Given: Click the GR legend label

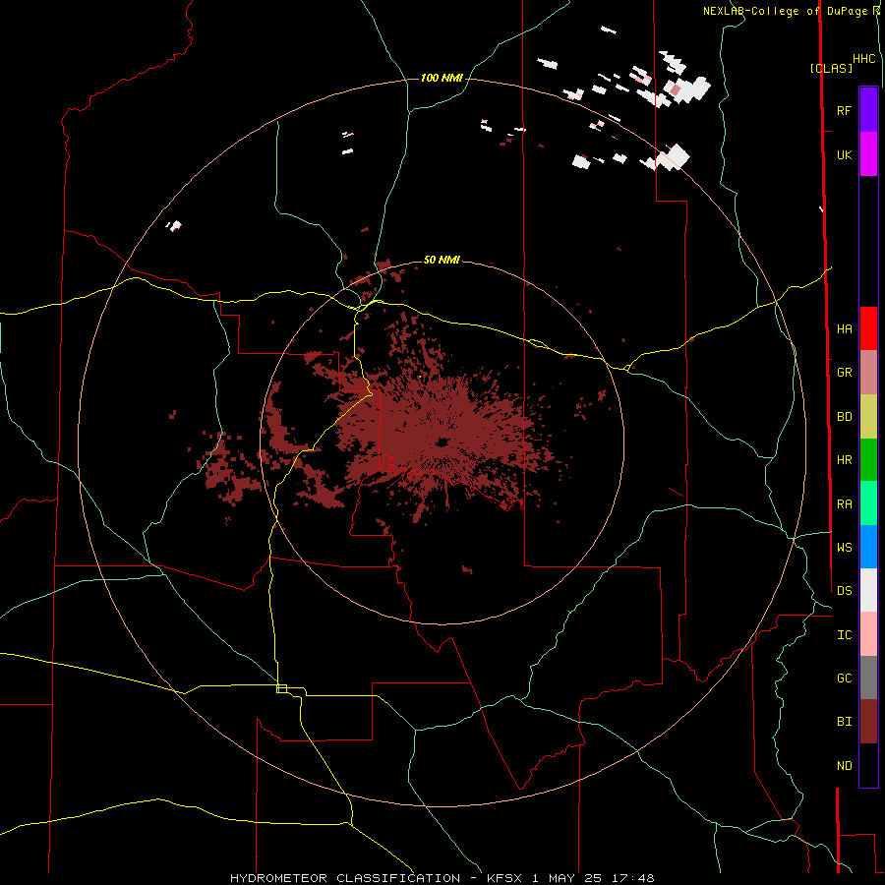Looking at the screenshot, I should 844,373.
